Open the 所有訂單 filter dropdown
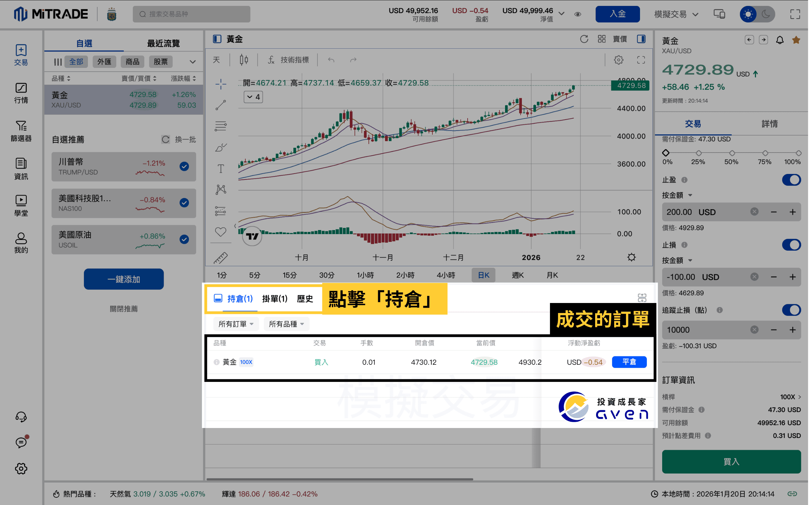Screen dimensions: 809x505 (236, 324)
